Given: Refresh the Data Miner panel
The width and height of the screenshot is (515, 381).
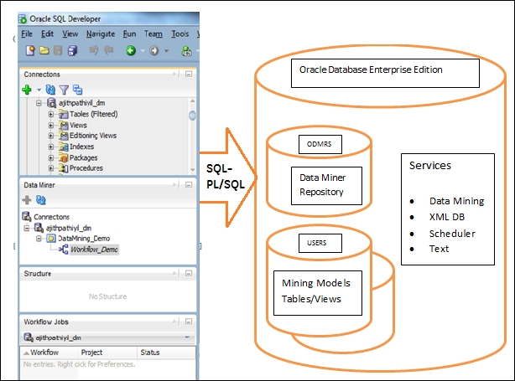Looking at the screenshot, I should click(41, 199).
